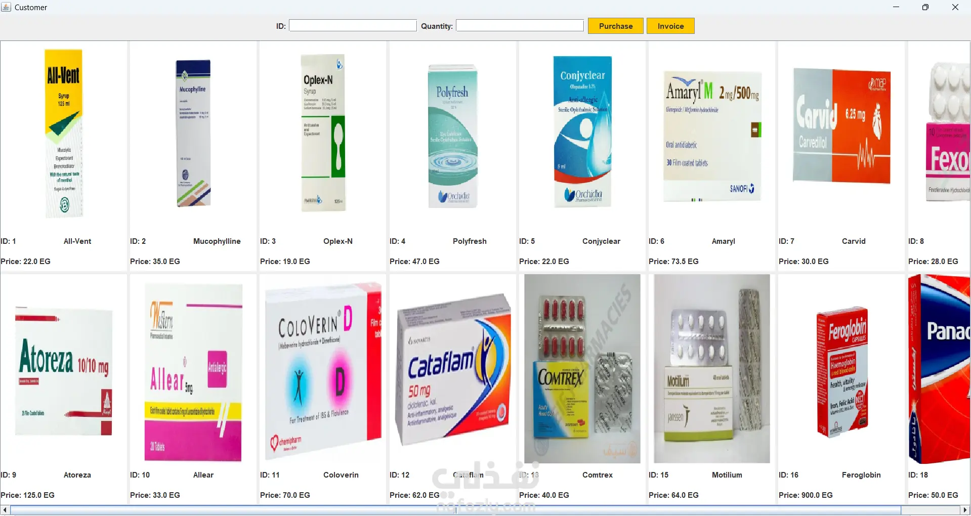Click the Motilium tablets image
The image size is (971, 516).
pos(712,369)
